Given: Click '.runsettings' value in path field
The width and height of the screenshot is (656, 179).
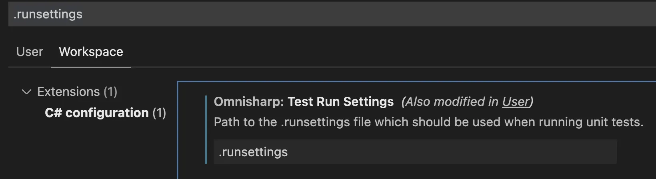Looking at the screenshot, I should click(x=253, y=152).
